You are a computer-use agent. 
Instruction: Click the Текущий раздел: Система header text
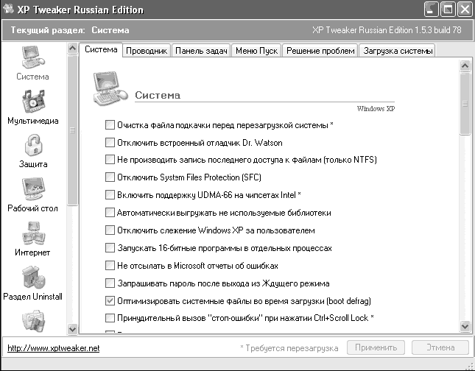(70, 30)
